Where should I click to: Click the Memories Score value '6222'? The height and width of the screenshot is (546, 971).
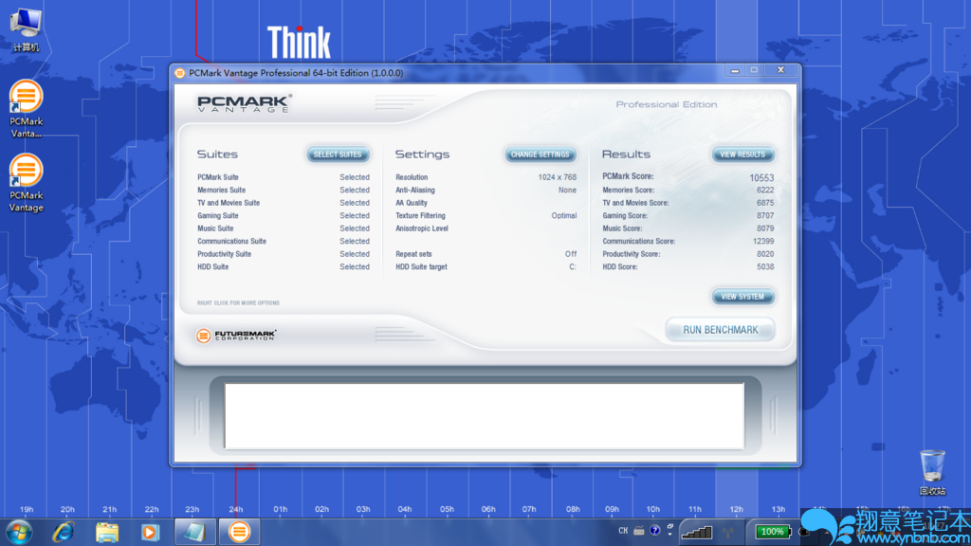(765, 190)
